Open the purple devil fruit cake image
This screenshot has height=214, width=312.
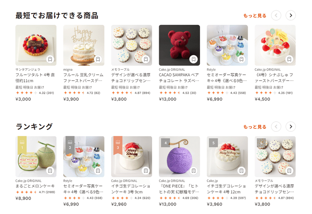[179, 157]
